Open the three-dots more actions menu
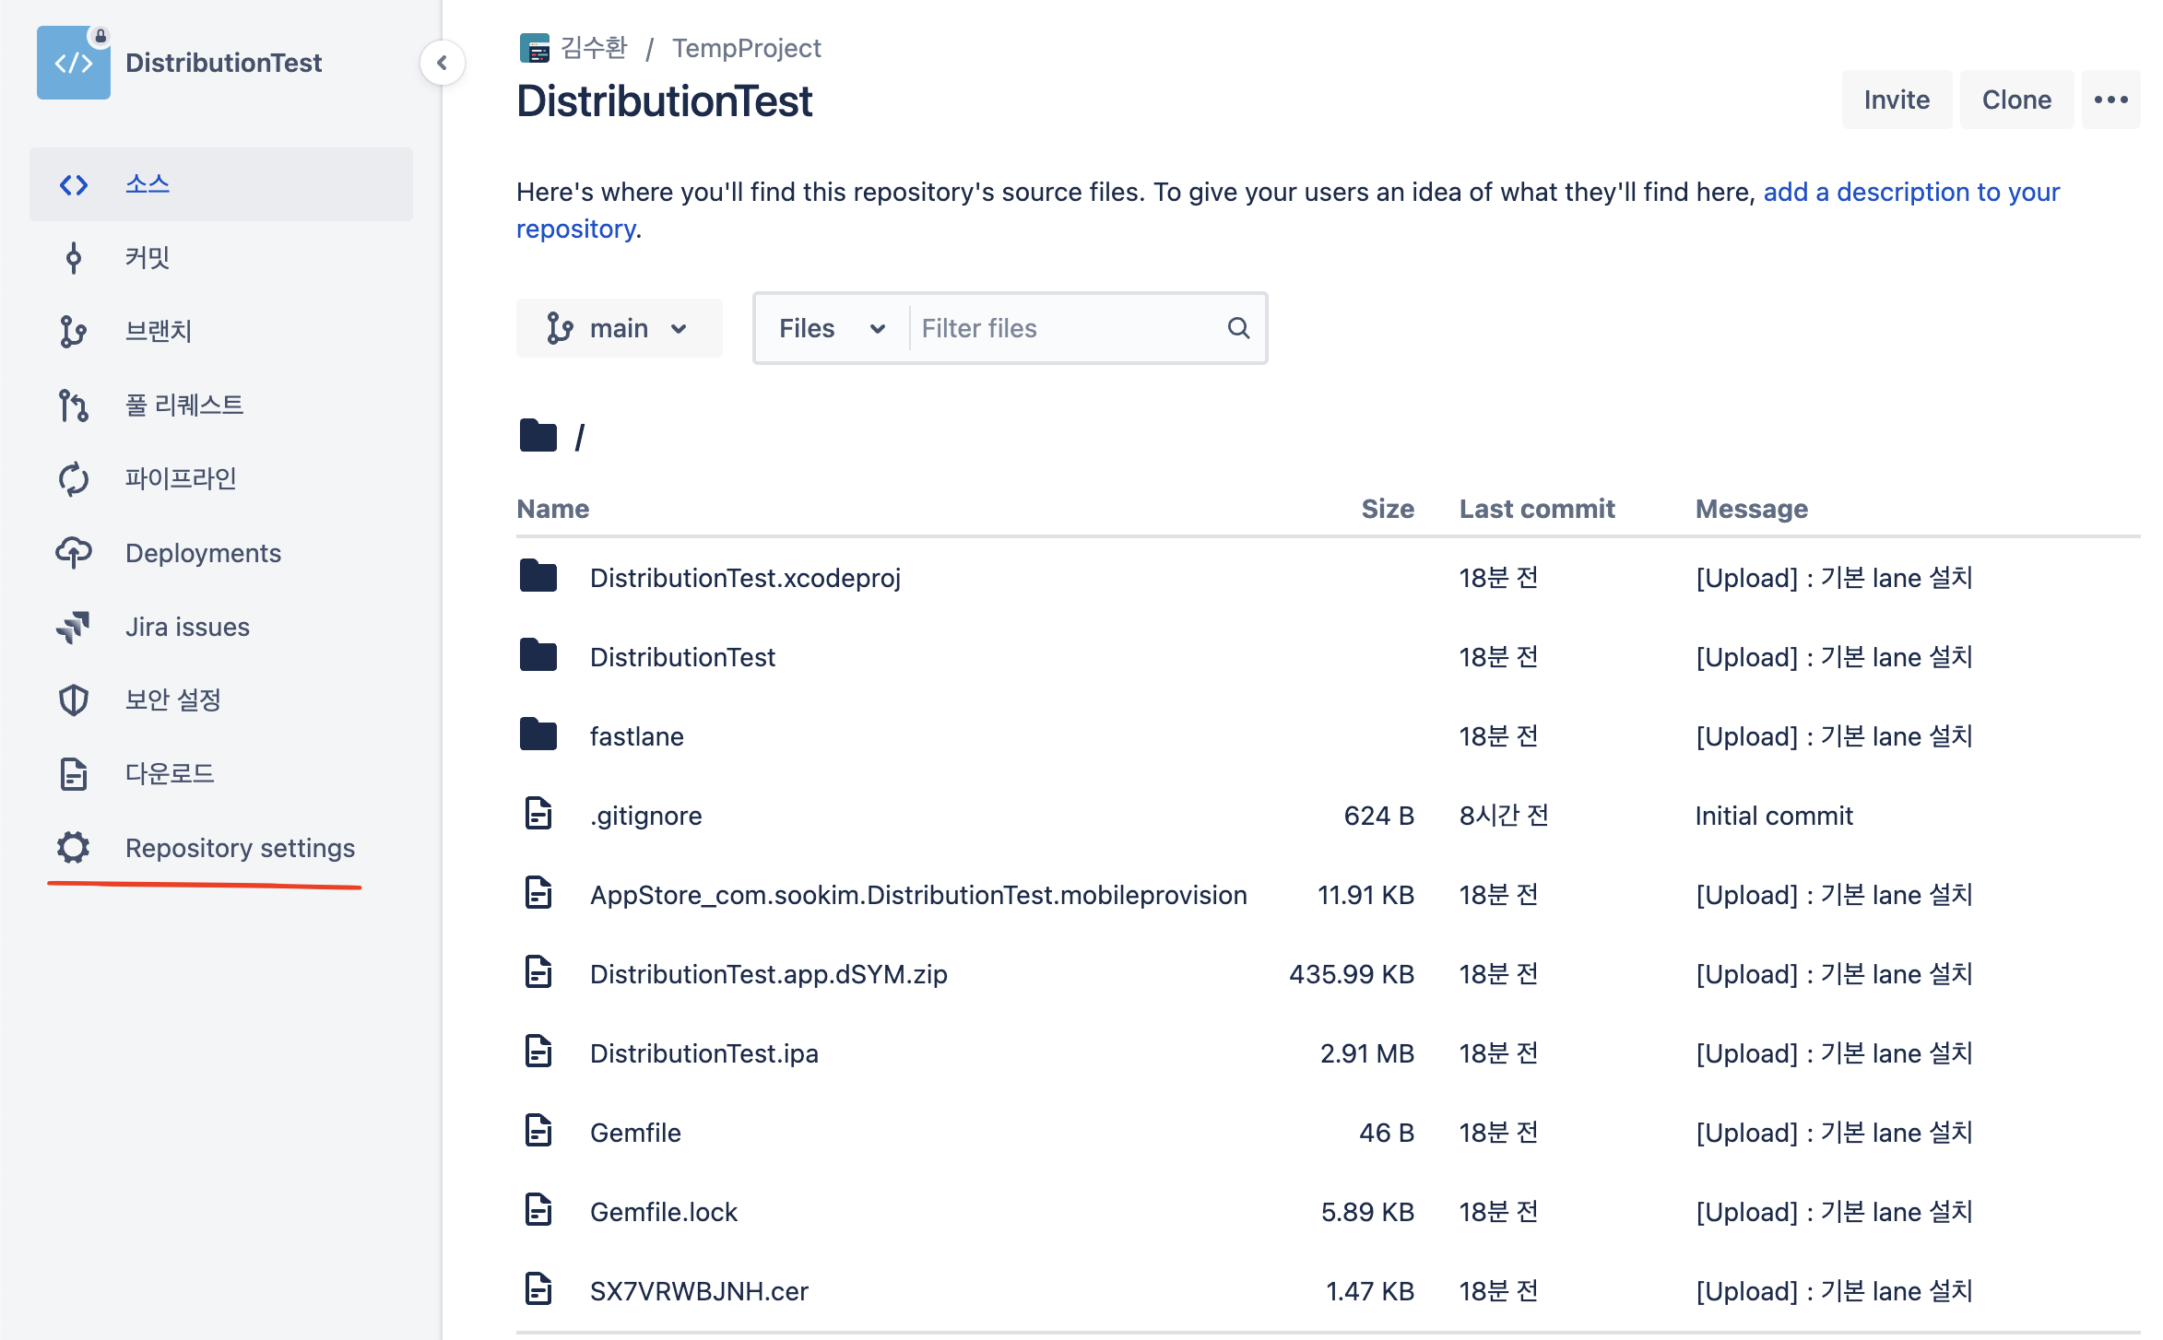Screen dimensions: 2163x1340 tap(2110, 100)
